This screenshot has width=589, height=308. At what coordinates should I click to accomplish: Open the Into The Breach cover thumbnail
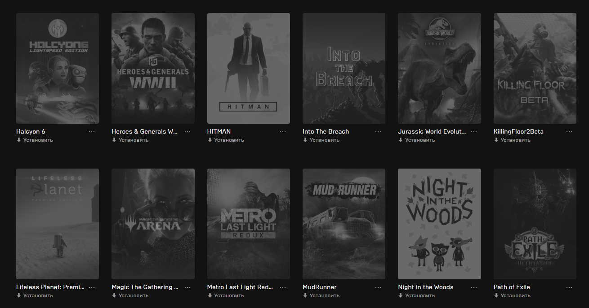click(x=344, y=68)
